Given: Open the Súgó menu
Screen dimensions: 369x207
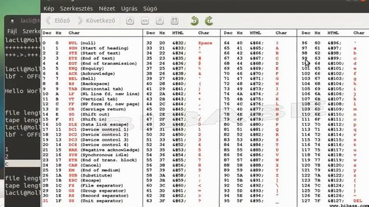Looking at the screenshot, I should tap(150, 9).
